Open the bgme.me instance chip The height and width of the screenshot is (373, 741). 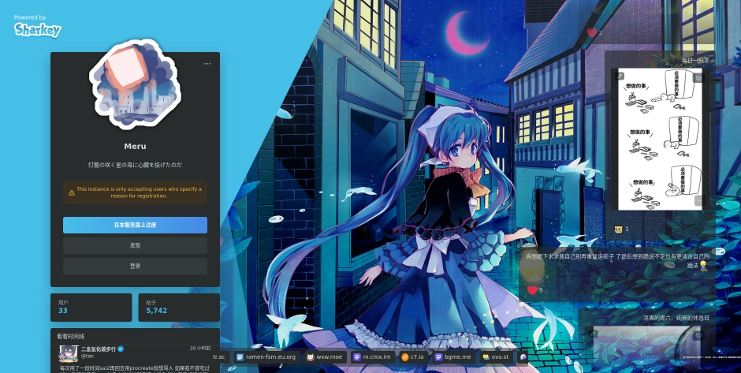454,357
